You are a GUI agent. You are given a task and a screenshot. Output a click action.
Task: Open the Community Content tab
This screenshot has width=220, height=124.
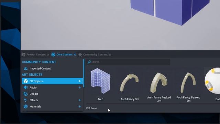pyautogui.click(x=95, y=54)
